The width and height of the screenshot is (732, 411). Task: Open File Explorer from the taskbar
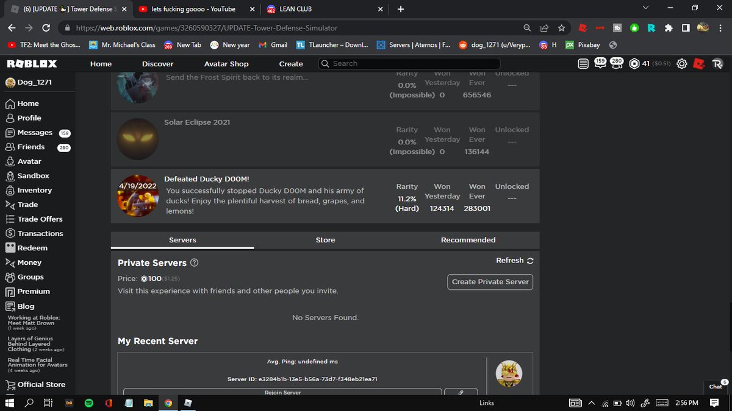pos(148,403)
